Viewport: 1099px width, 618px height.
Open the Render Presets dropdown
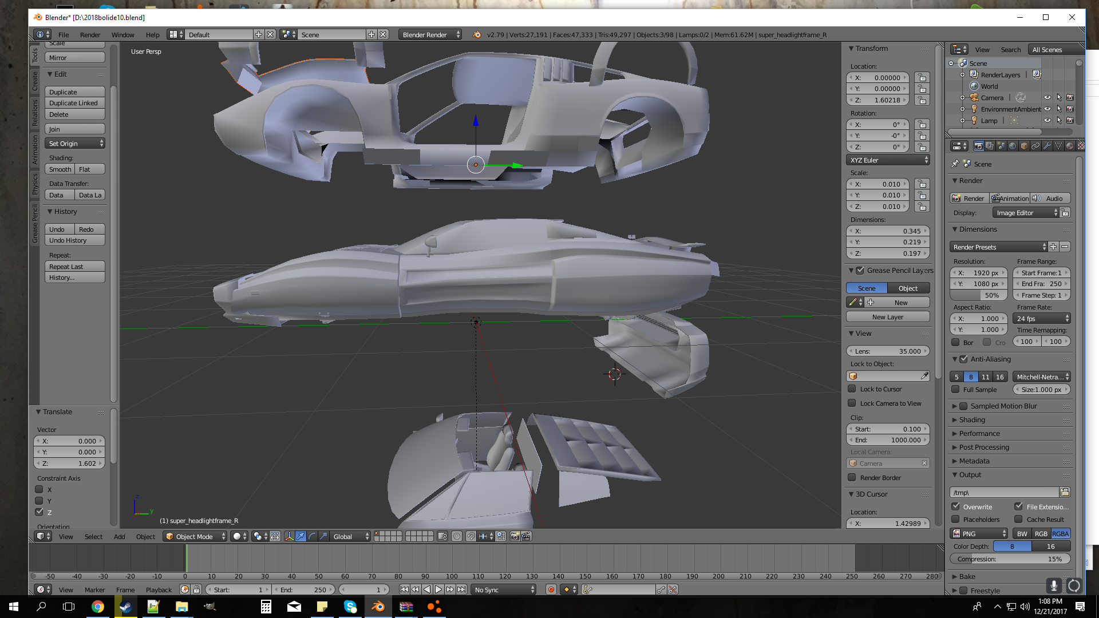[x=999, y=247]
